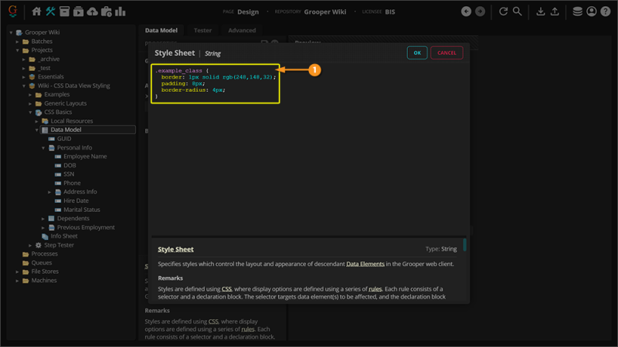Switch to the Tester tab
The width and height of the screenshot is (618, 347).
point(202,30)
